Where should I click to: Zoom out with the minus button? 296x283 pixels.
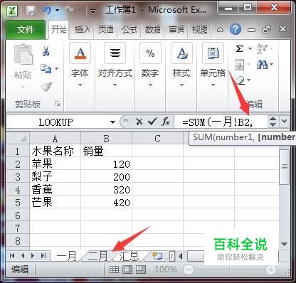[189, 269]
